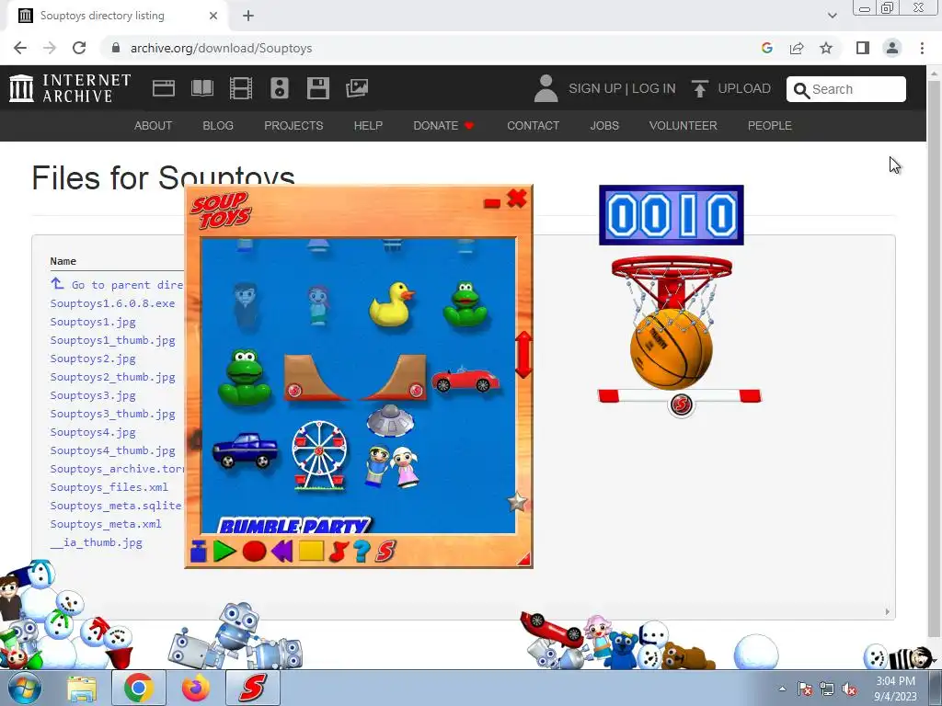942x706 pixels.
Task: Reload the page in Chrome
Action: pos(79,48)
